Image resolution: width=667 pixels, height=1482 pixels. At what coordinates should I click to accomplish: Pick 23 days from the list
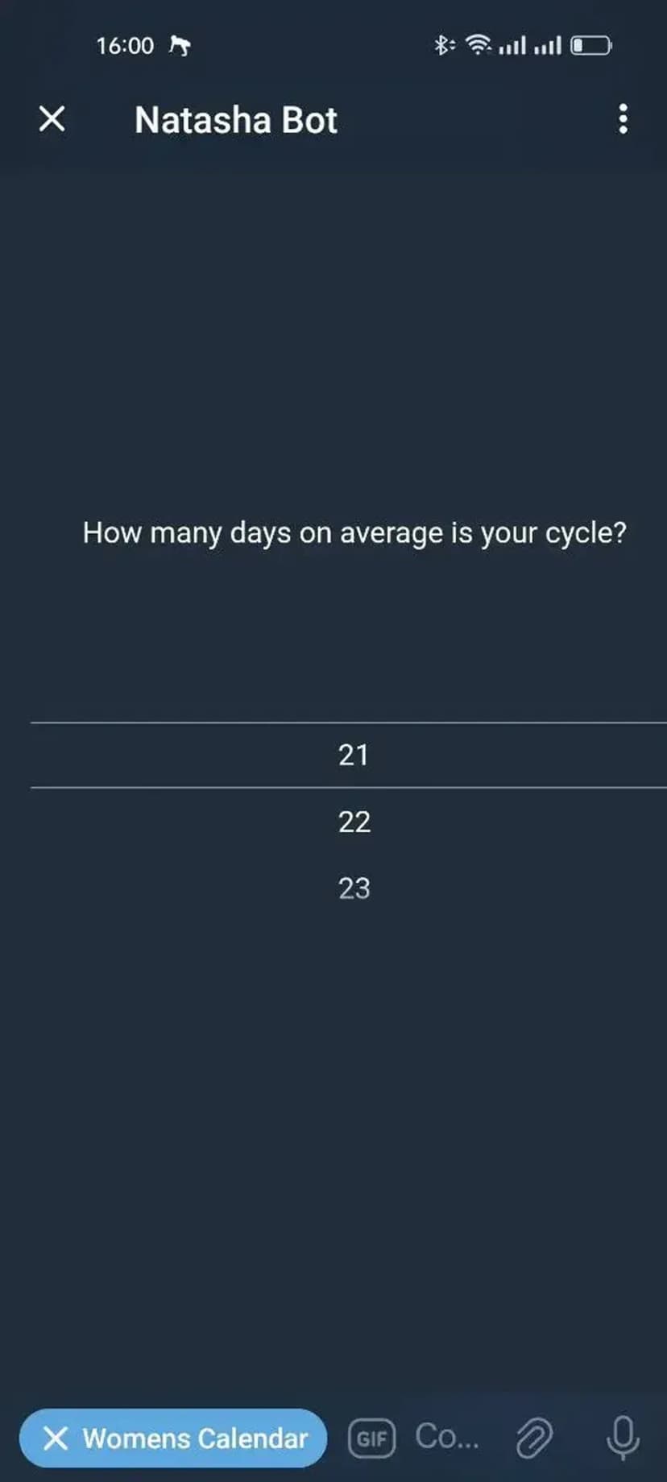click(x=354, y=888)
